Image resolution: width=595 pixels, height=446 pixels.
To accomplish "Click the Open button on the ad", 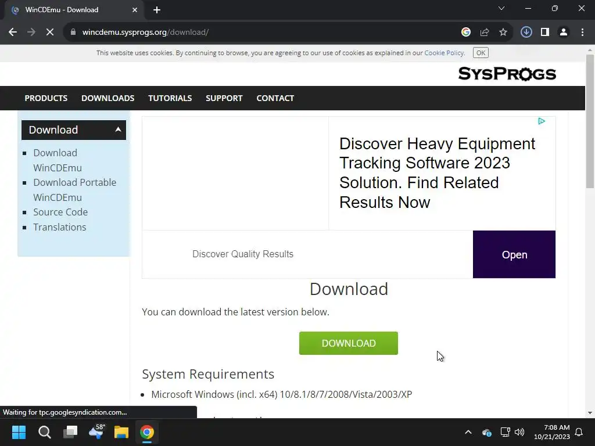I will [x=514, y=254].
